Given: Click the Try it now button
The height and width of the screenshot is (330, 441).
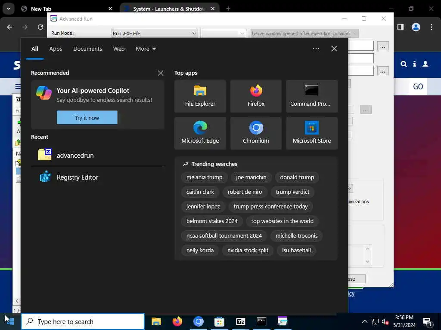Looking at the screenshot, I should click(87, 118).
